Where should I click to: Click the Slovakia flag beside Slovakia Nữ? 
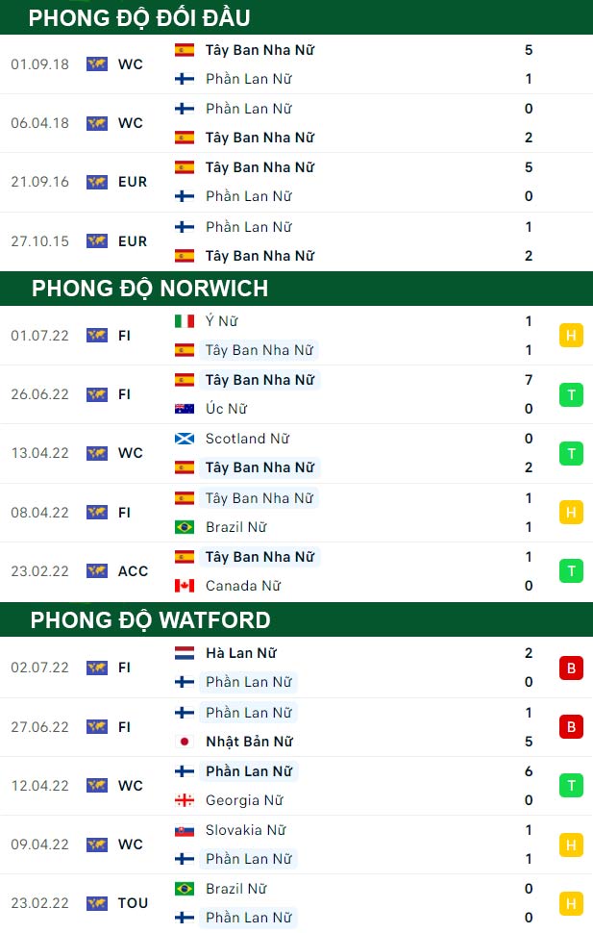[x=185, y=831]
